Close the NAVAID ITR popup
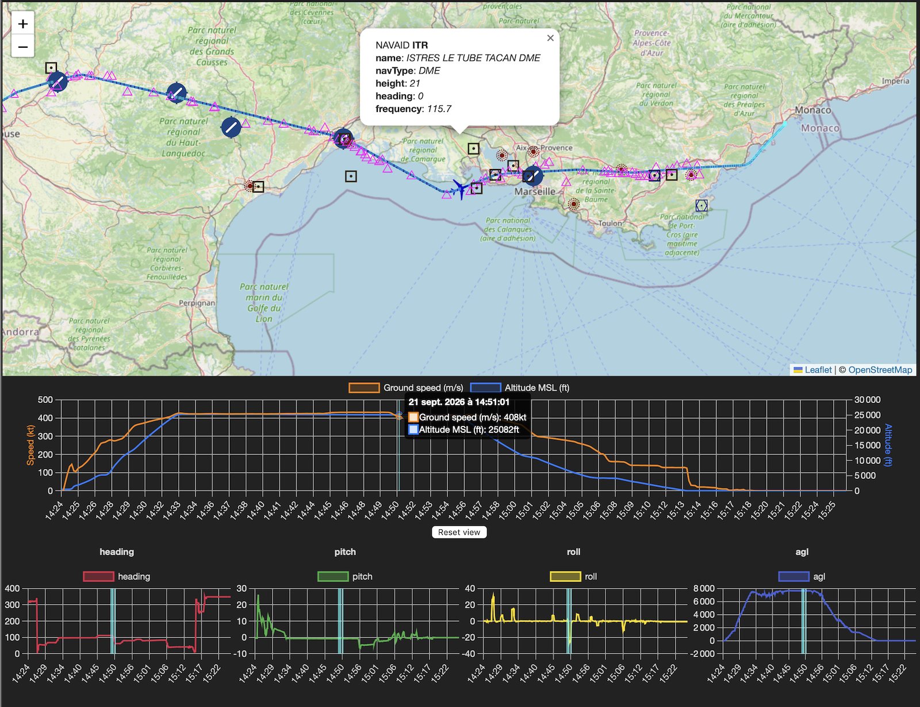The width and height of the screenshot is (920, 707). pyautogui.click(x=550, y=38)
